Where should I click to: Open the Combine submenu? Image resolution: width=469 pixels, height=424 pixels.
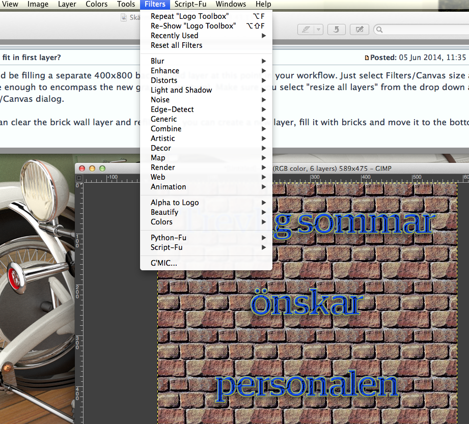pos(206,129)
